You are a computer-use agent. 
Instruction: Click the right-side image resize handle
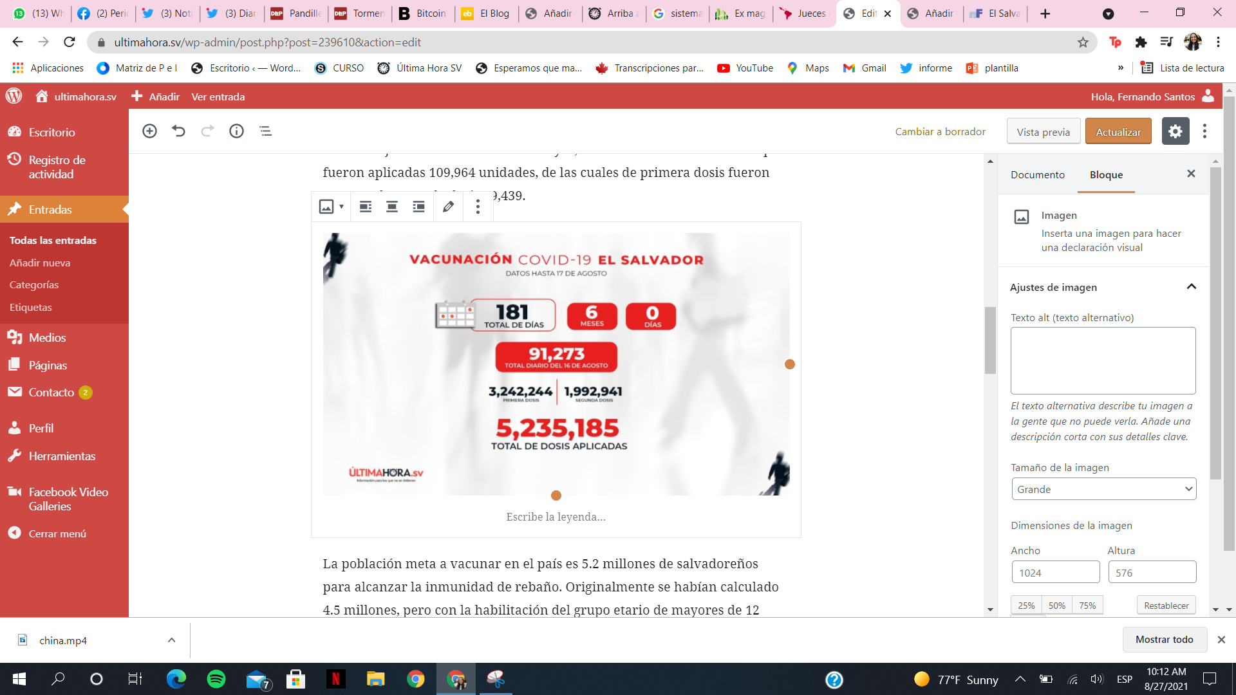click(790, 364)
